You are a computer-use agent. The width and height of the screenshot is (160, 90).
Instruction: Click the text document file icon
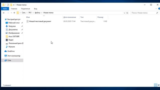coord(27,21)
